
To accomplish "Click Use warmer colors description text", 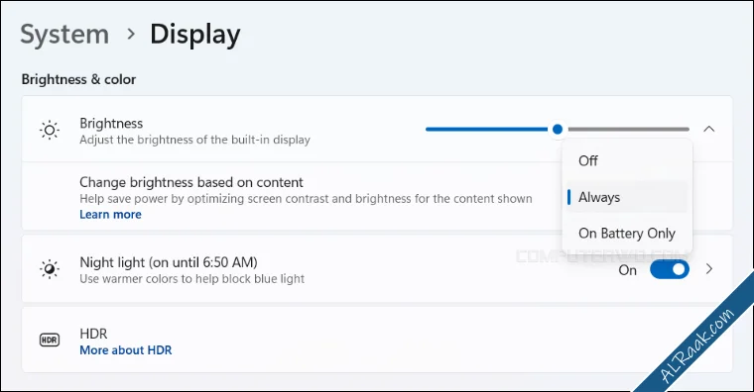I will (x=191, y=279).
